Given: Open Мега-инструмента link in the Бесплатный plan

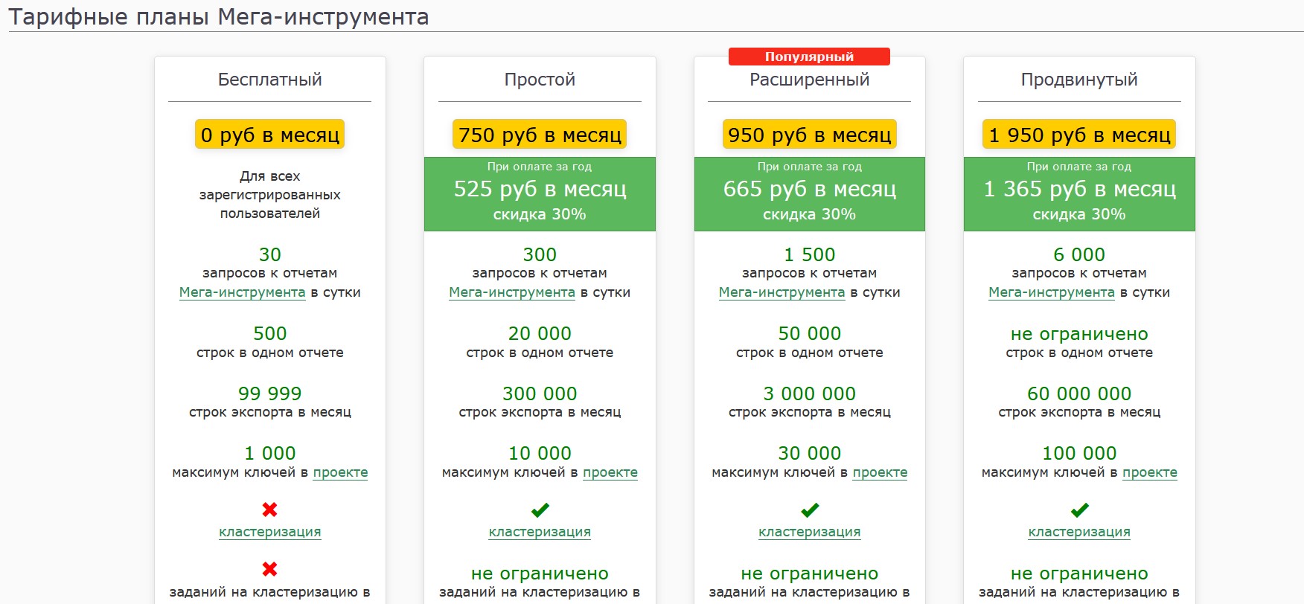Looking at the screenshot, I should coord(242,292).
